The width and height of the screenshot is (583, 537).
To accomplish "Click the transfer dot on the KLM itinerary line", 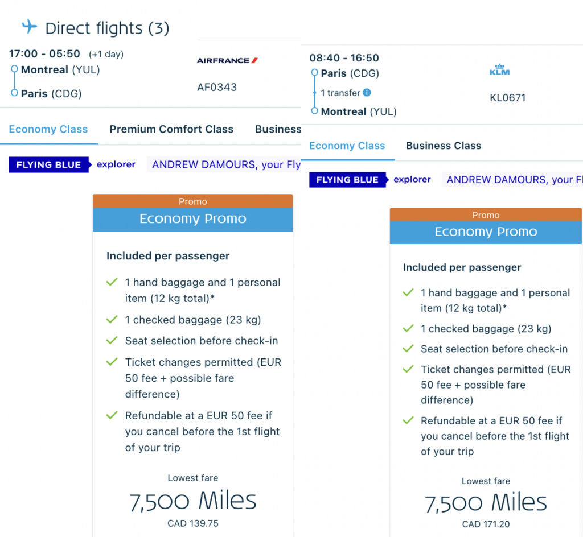I will tap(314, 92).
